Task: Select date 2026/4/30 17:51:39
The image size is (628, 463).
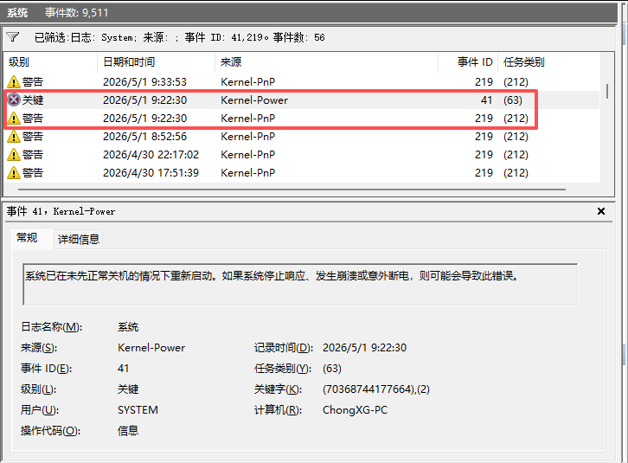Action: [151, 172]
